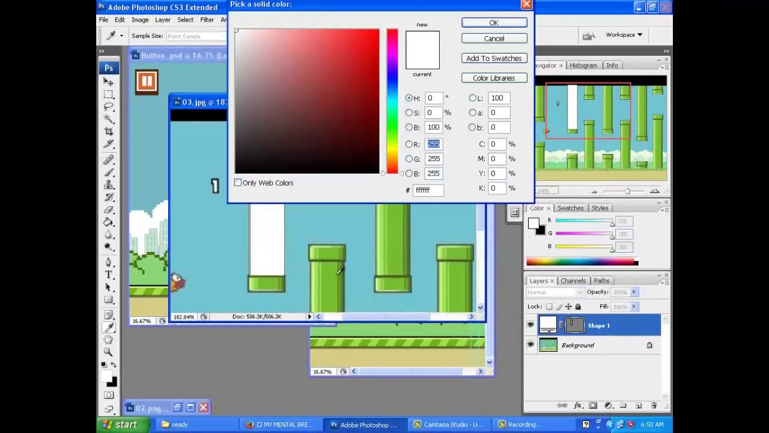Switch to the Channels tab
Viewport: 769px width, 433px height.
click(x=573, y=281)
